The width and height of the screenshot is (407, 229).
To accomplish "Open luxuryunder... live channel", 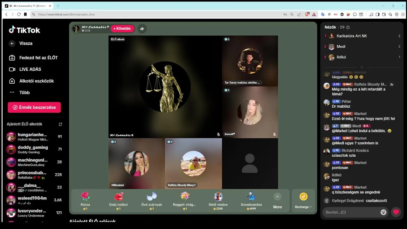I will 34,213.
